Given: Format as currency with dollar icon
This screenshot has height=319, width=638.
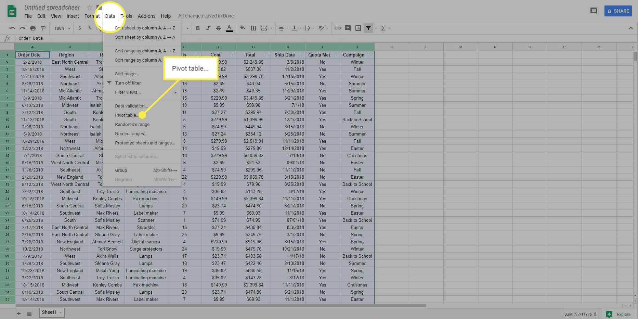Looking at the screenshot, I should pyautogui.click(x=80, y=28).
